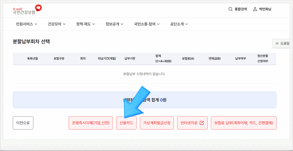Click the 납부기한 column header
293x151 pixels.
(130, 59)
